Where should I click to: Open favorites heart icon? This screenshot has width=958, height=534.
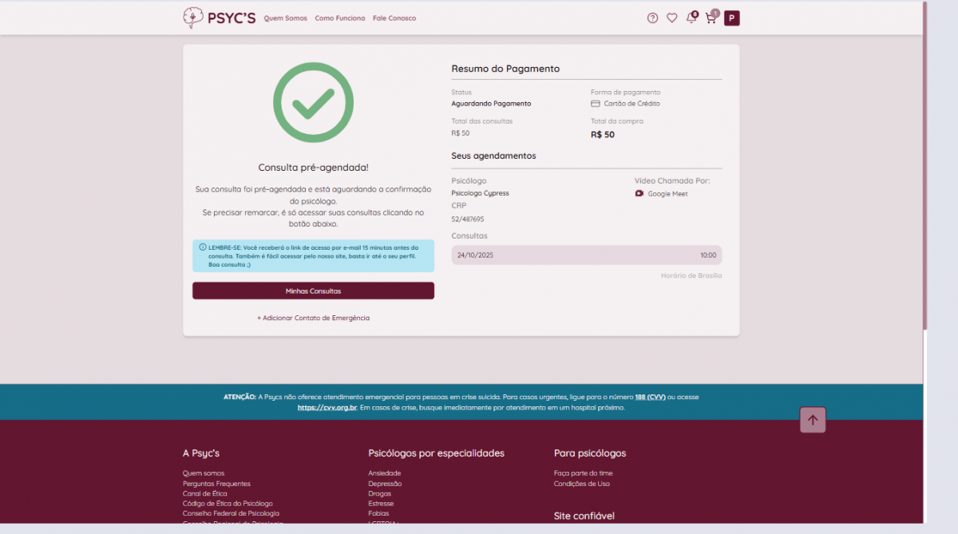tap(672, 18)
